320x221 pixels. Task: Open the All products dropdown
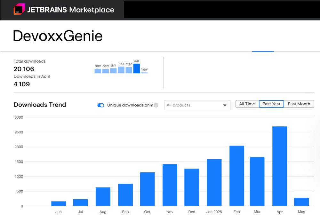click(x=197, y=105)
